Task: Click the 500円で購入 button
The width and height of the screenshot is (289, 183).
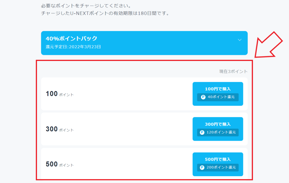Action: [218, 164]
